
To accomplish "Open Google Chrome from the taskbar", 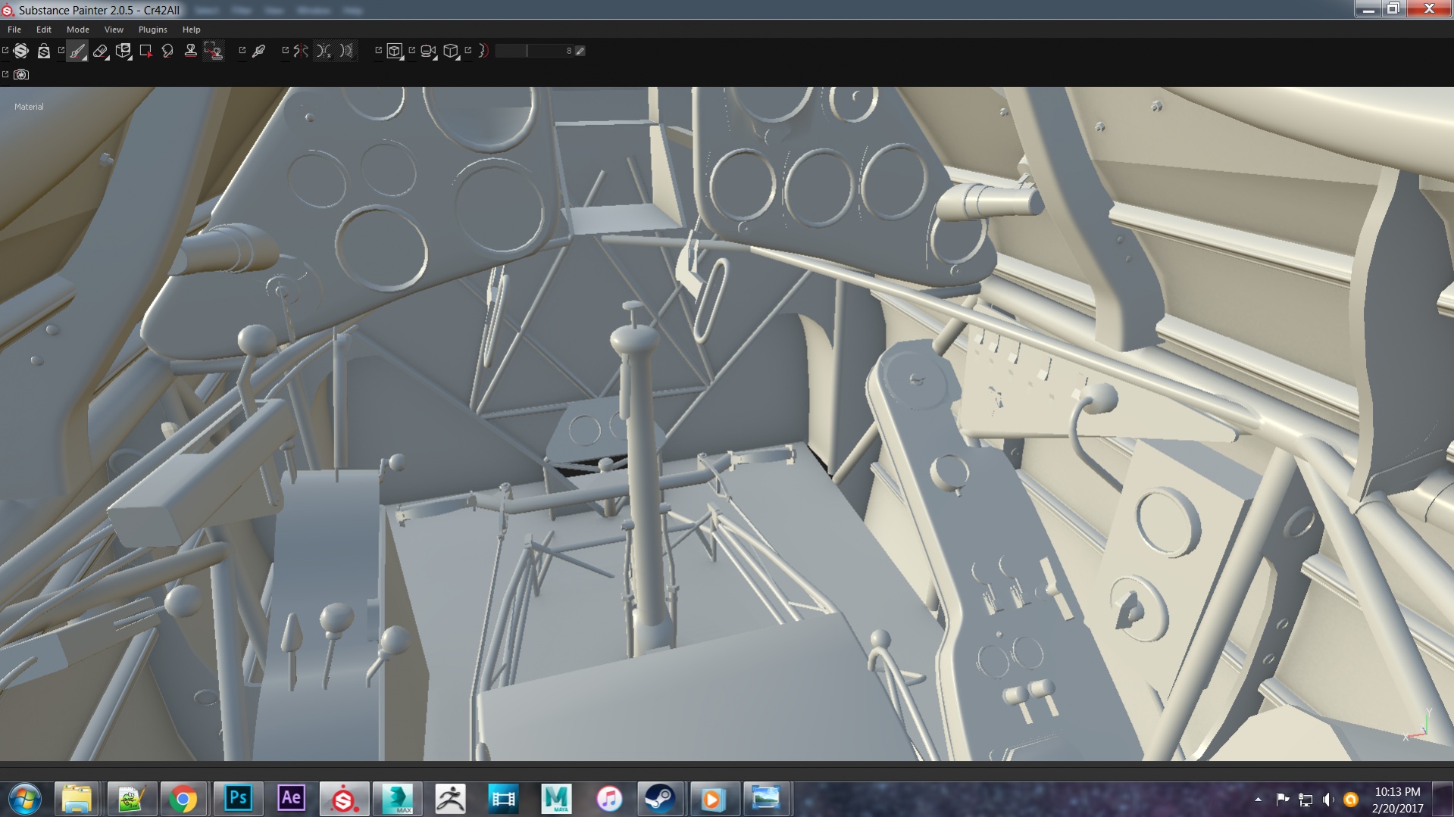I will pos(183,799).
